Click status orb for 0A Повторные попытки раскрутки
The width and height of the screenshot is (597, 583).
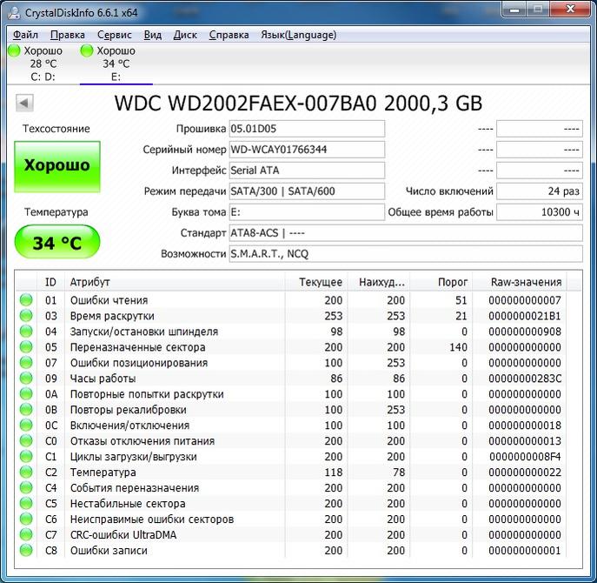[26, 394]
